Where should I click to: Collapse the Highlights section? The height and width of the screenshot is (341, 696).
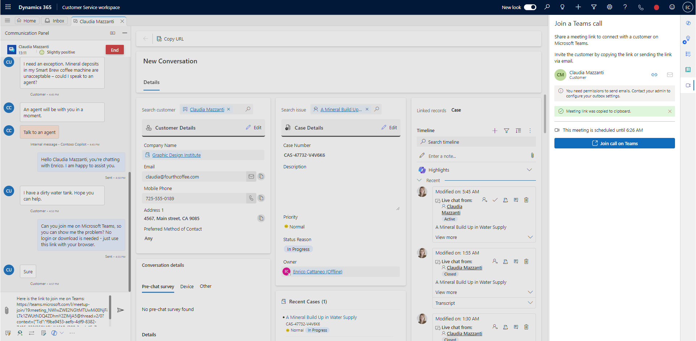529,169
